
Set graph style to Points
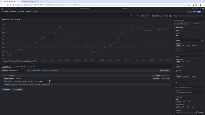click(x=189, y=102)
